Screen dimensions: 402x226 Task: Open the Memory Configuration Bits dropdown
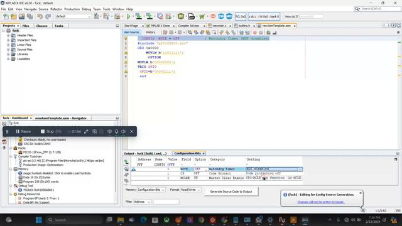pos(151,190)
